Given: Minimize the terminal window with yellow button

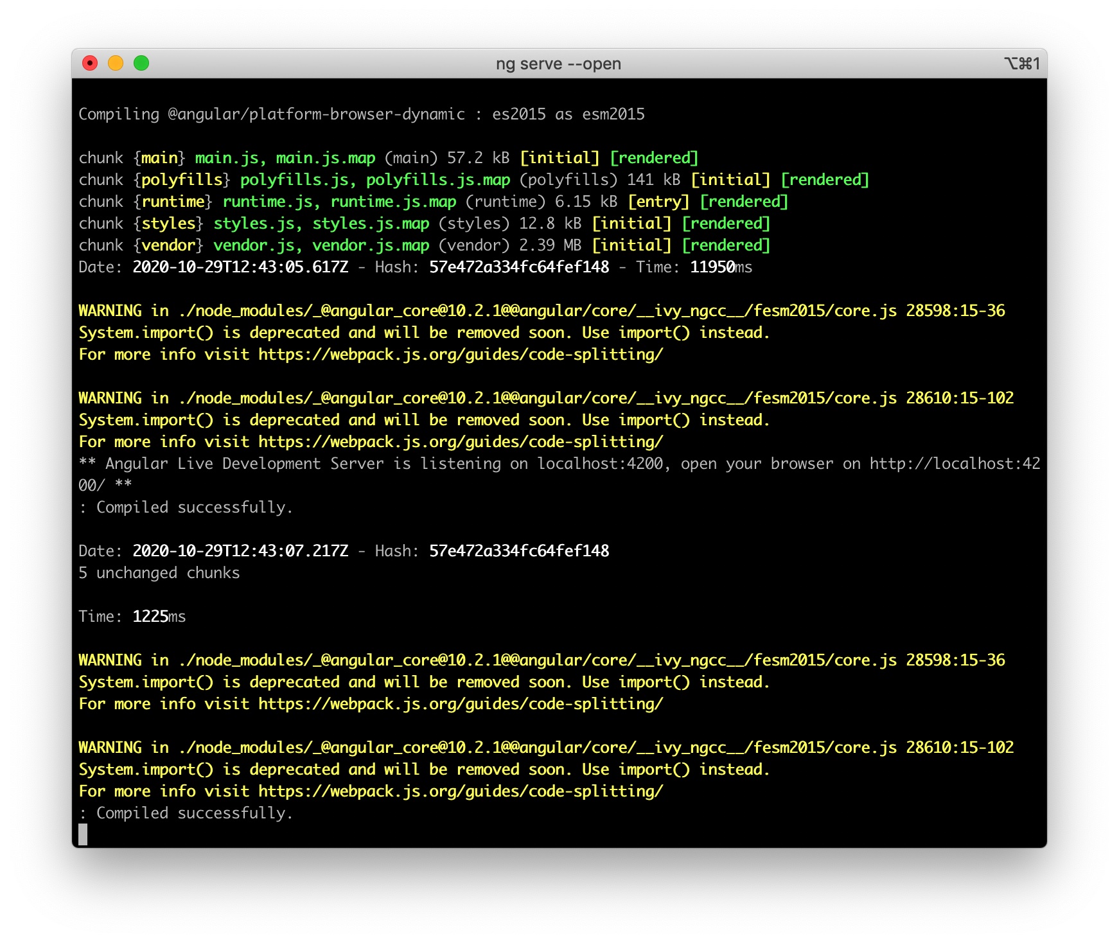Looking at the screenshot, I should (116, 63).
